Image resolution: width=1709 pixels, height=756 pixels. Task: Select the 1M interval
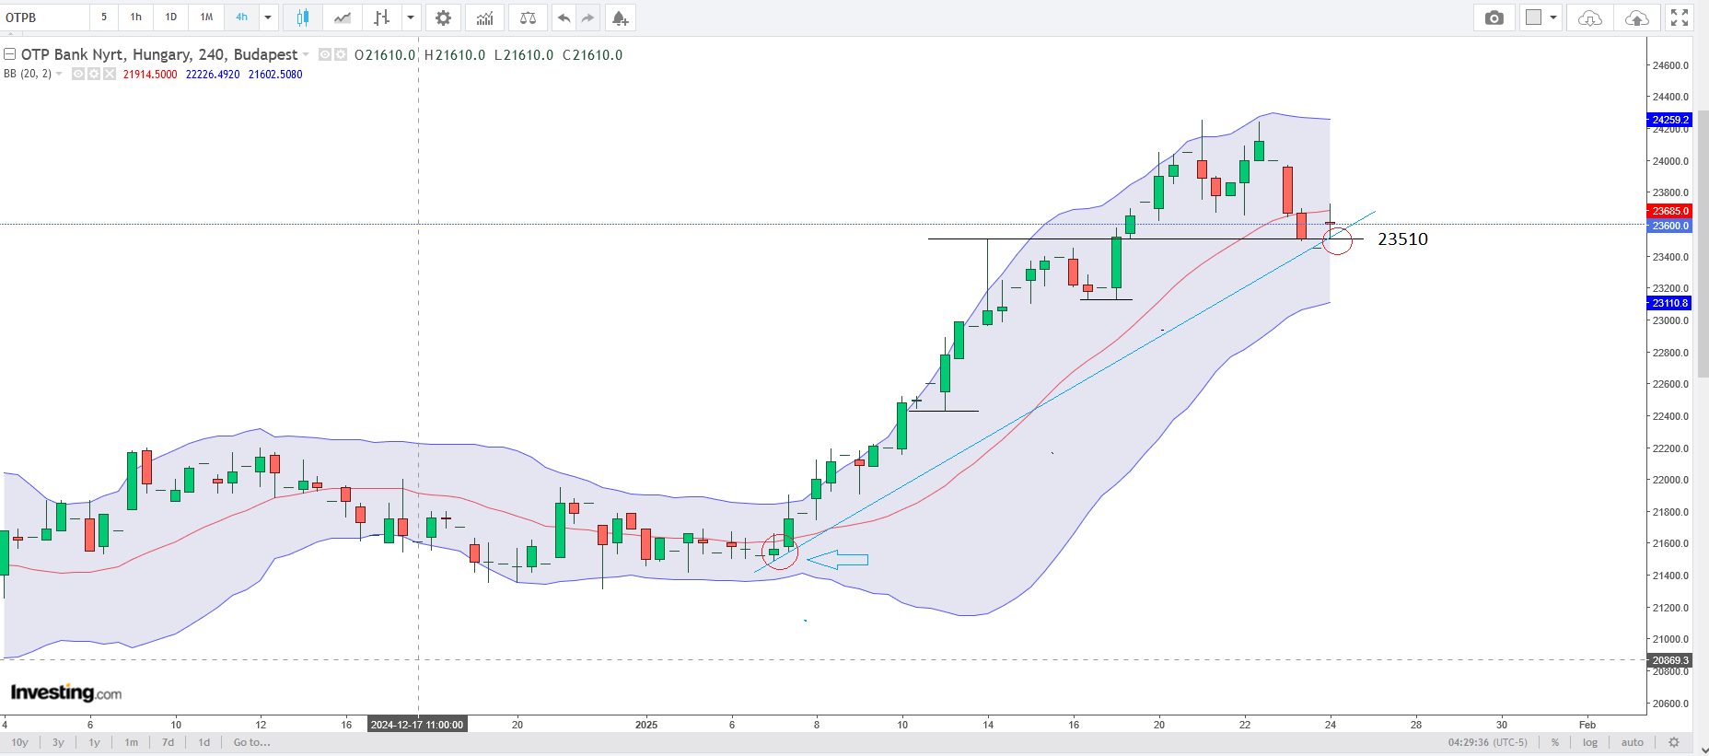click(206, 17)
